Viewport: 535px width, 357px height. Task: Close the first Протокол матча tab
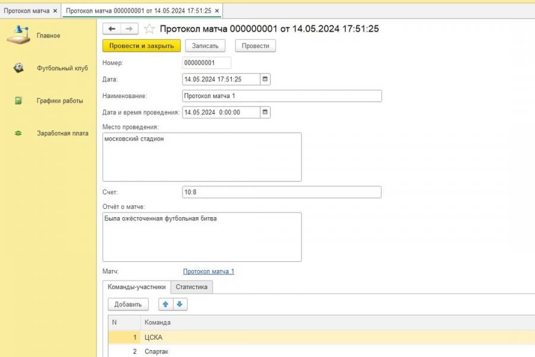pos(55,11)
